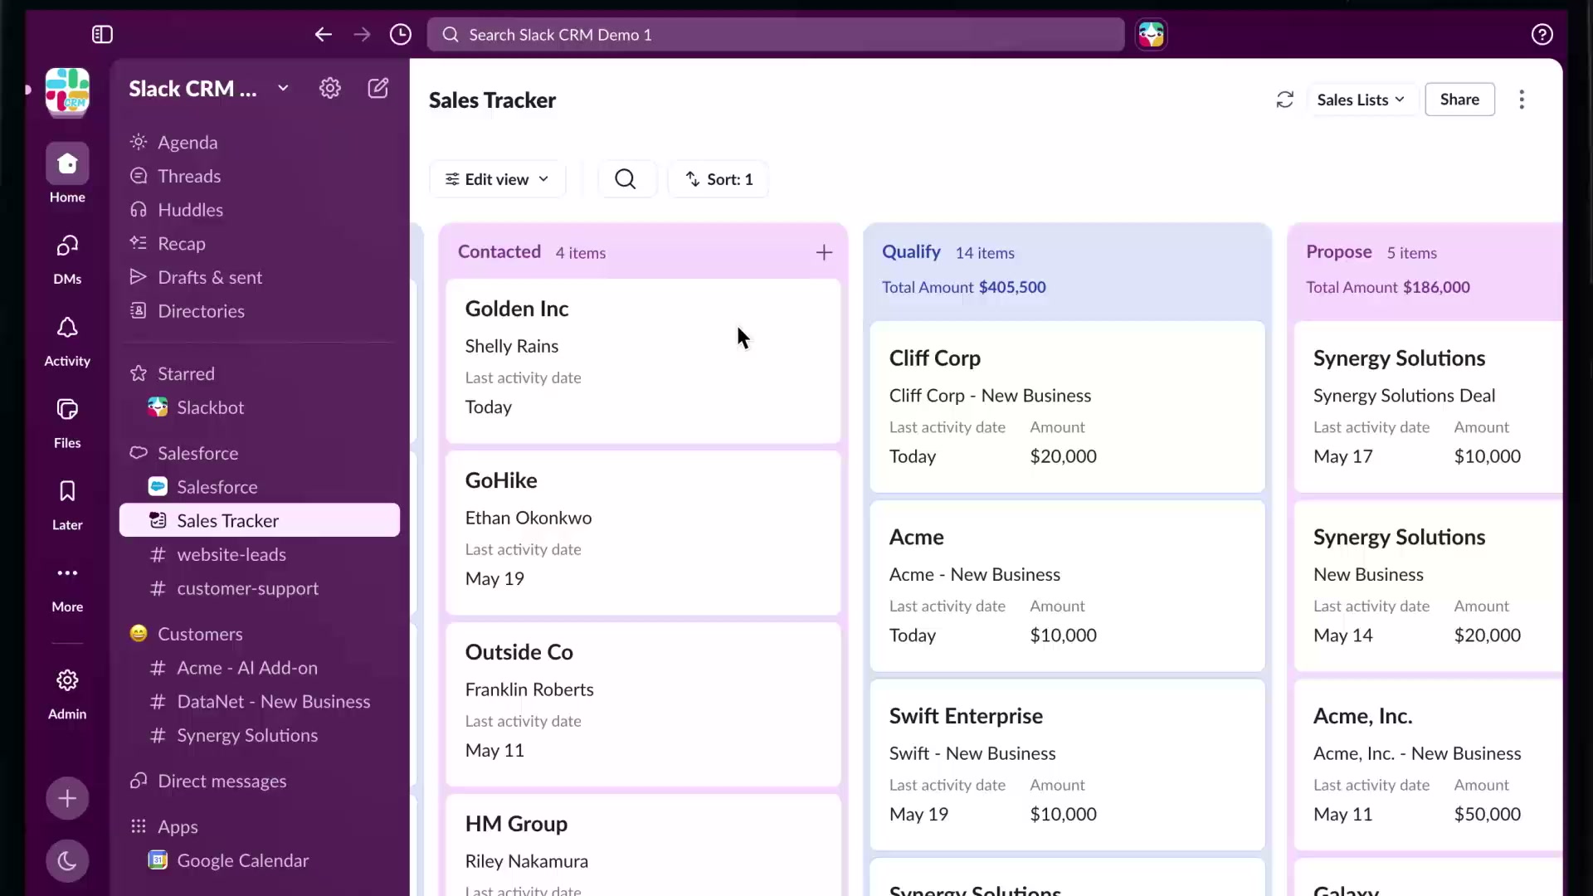Click the round plus create button

(67, 798)
